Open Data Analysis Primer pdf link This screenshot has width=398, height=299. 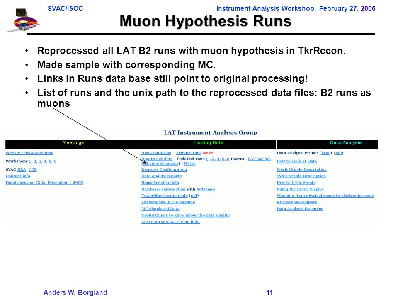[x=339, y=153]
